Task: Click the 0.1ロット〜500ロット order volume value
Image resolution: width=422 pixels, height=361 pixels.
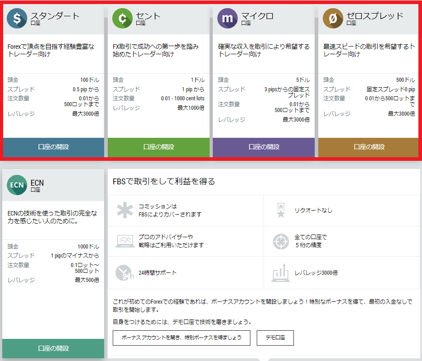Action: coord(85,268)
